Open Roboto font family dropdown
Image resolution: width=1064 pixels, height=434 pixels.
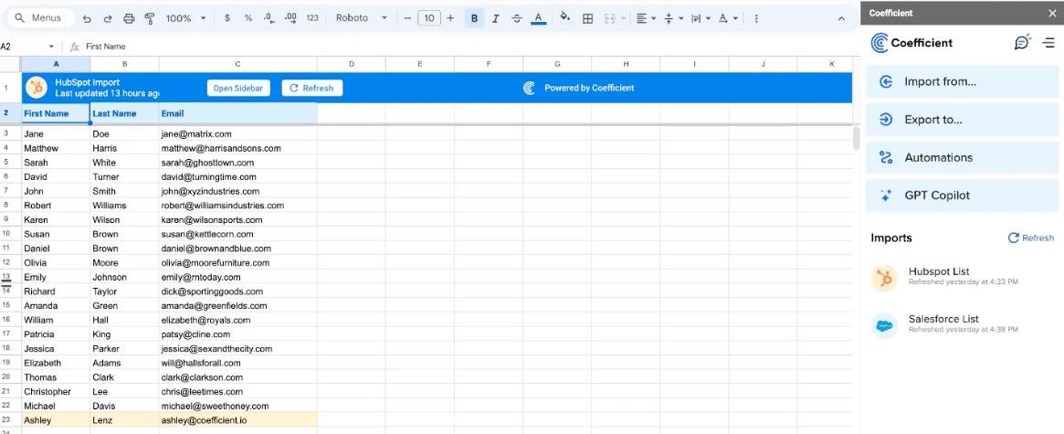click(x=362, y=18)
